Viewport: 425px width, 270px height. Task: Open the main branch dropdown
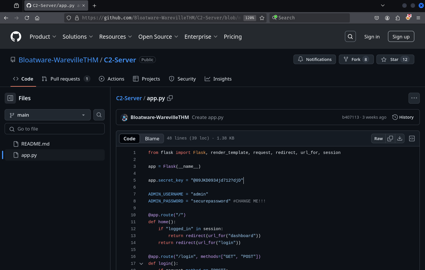(x=48, y=115)
